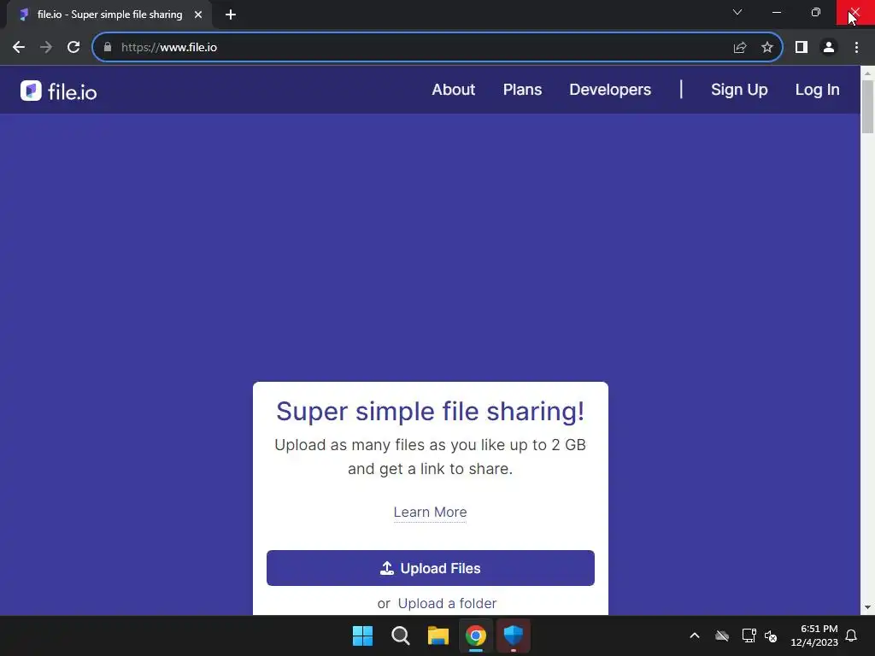This screenshot has width=875, height=656.
Task: Show hidden system tray icons
Action: tap(695, 635)
